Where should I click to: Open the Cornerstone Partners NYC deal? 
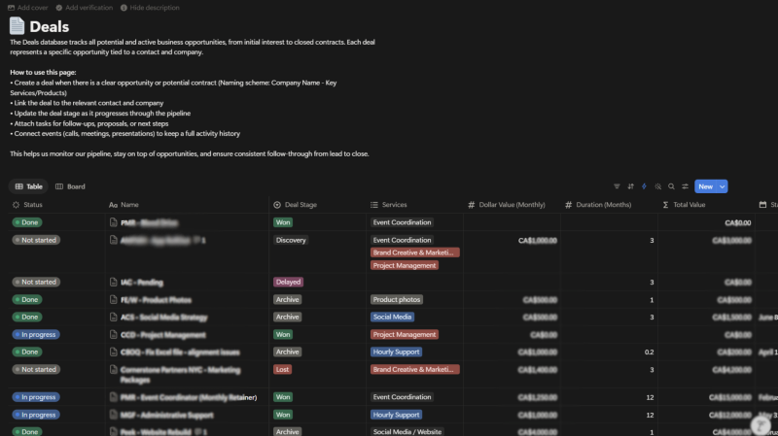[x=181, y=375]
